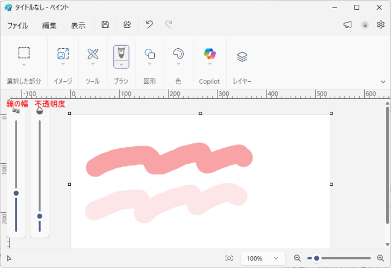The width and height of the screenshot is (391, 268).
Task: Open the Copilot tools icon
Action: click(x=209, y=54)
